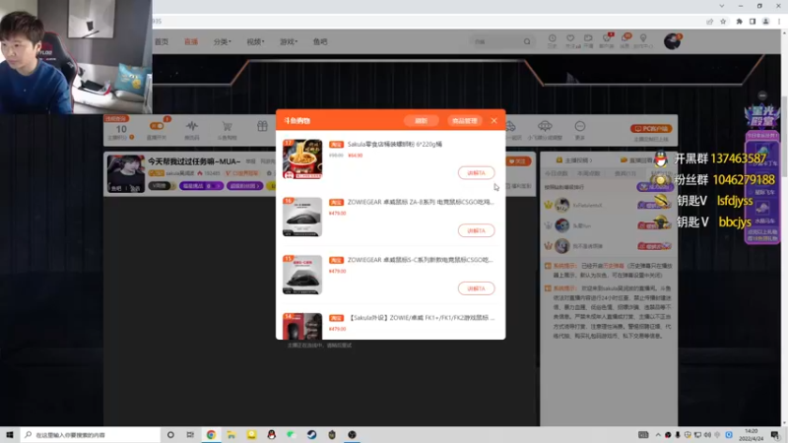
Task: Click the browser share page icon
Action: [709, 21]
